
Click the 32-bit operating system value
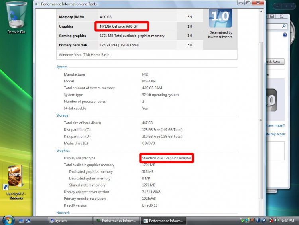(160, 95)
